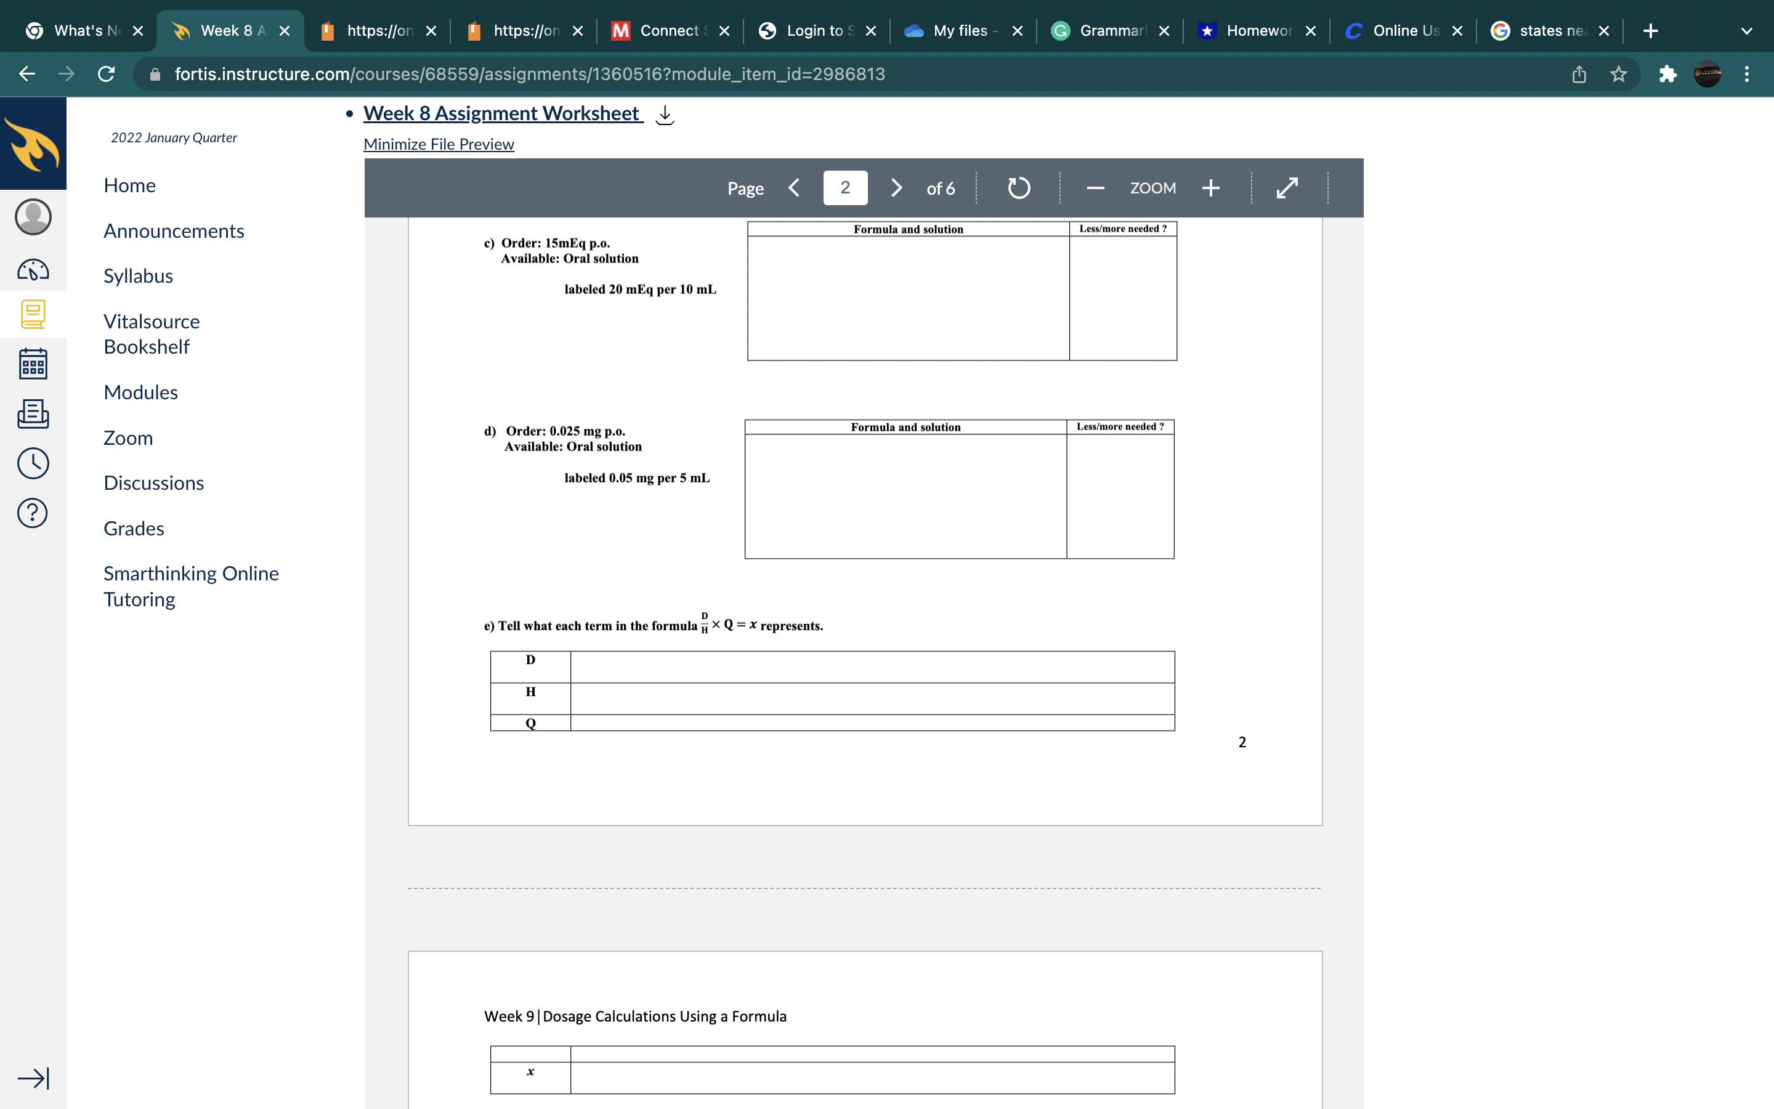This screenshot has width=1774, height=1109.
Task: Rotate the document preview
Action: click(x=1018, y=189)
